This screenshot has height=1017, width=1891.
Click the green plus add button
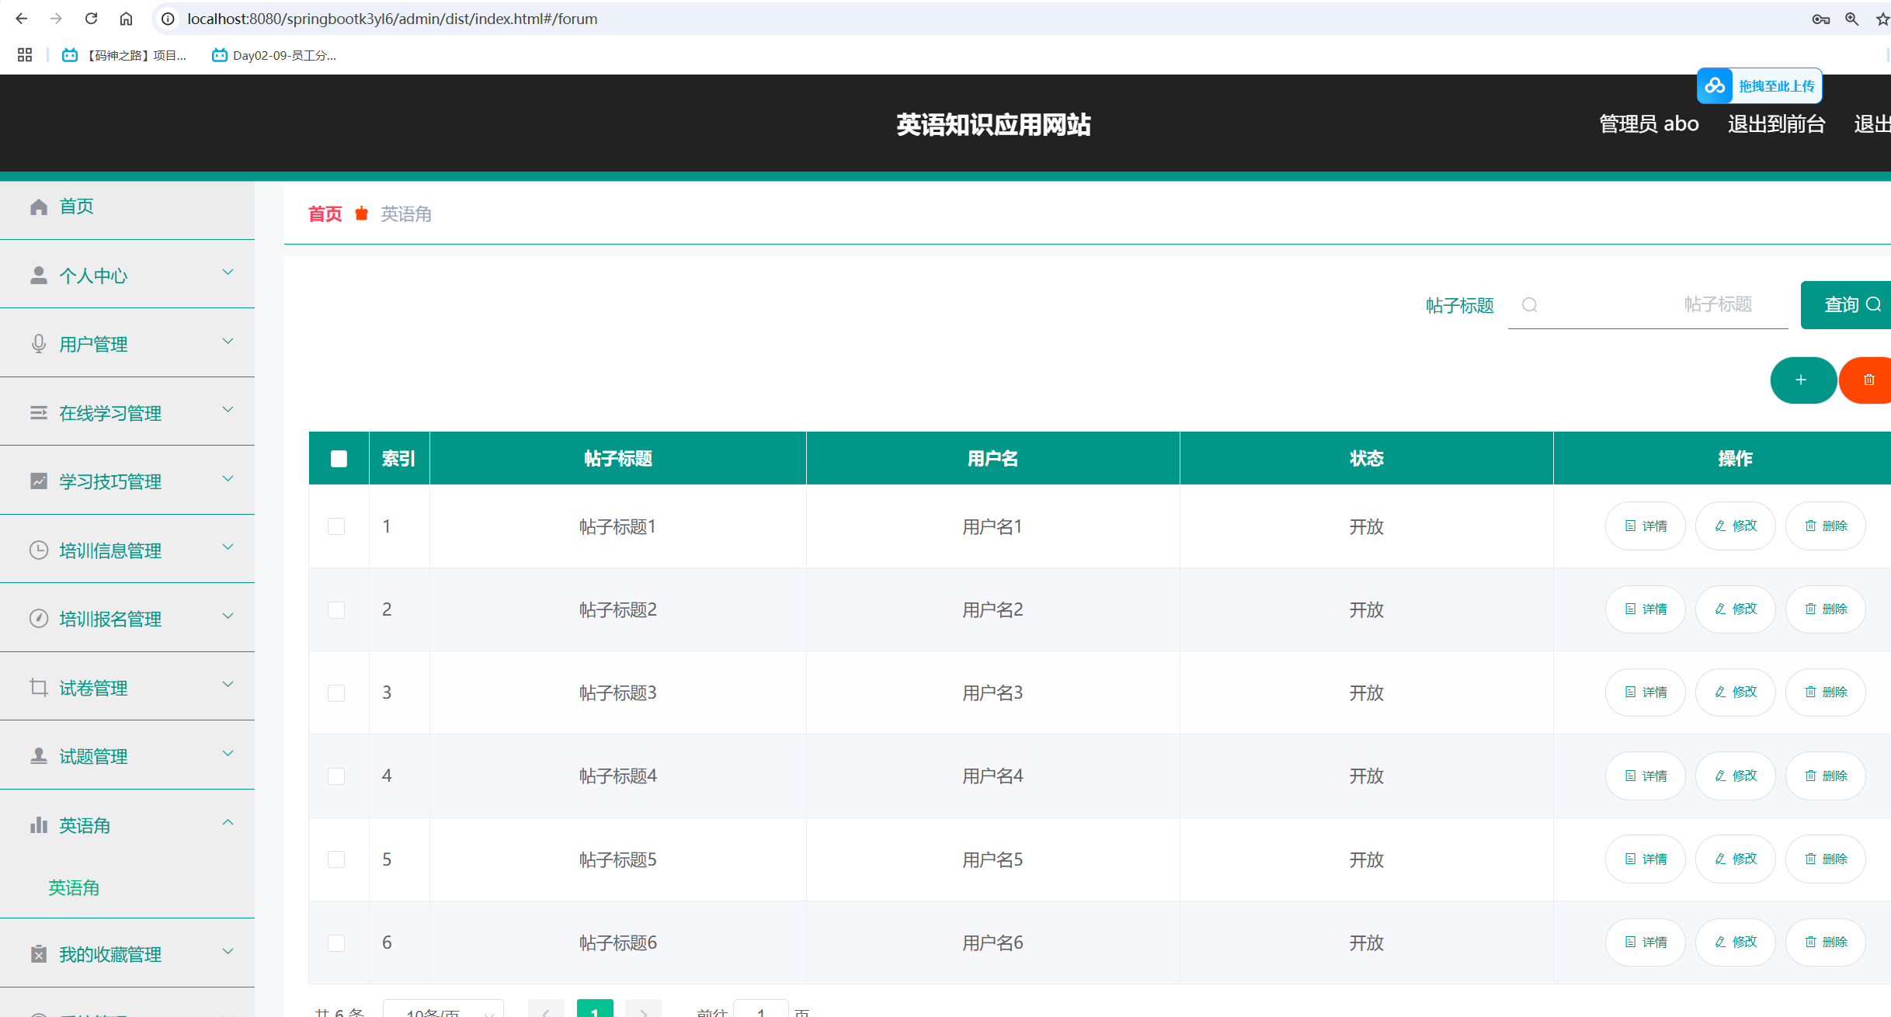(1802, 380)
